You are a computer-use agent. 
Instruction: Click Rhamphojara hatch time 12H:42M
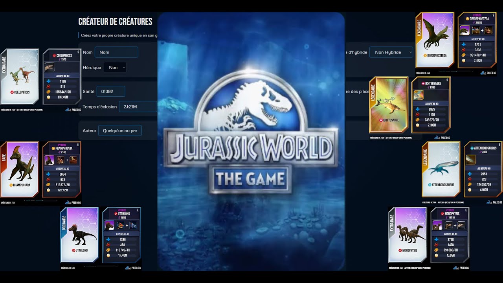[x=63, y=190]
